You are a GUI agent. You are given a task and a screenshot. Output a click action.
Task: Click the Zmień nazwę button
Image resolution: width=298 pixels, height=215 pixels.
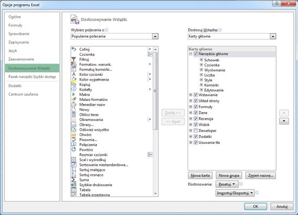[x=261, y=176]
